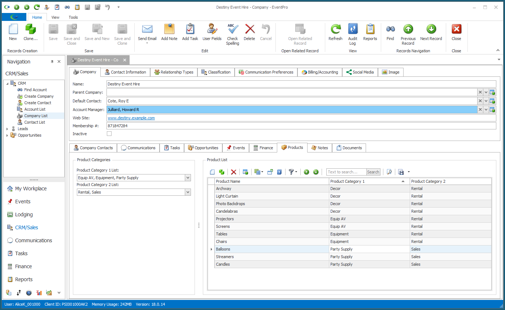Click the red X delete icon in Product List toolbar
Image resolution: width=505 pixels, height=310 pixels.
[234, 172]
